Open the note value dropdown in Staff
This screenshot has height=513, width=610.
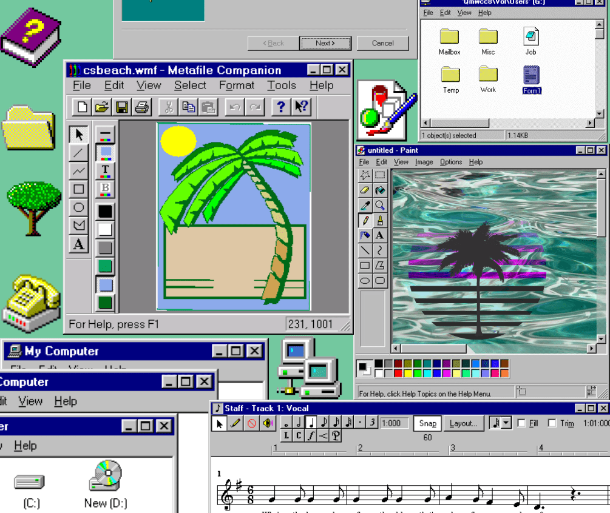(x=505, y=423)
